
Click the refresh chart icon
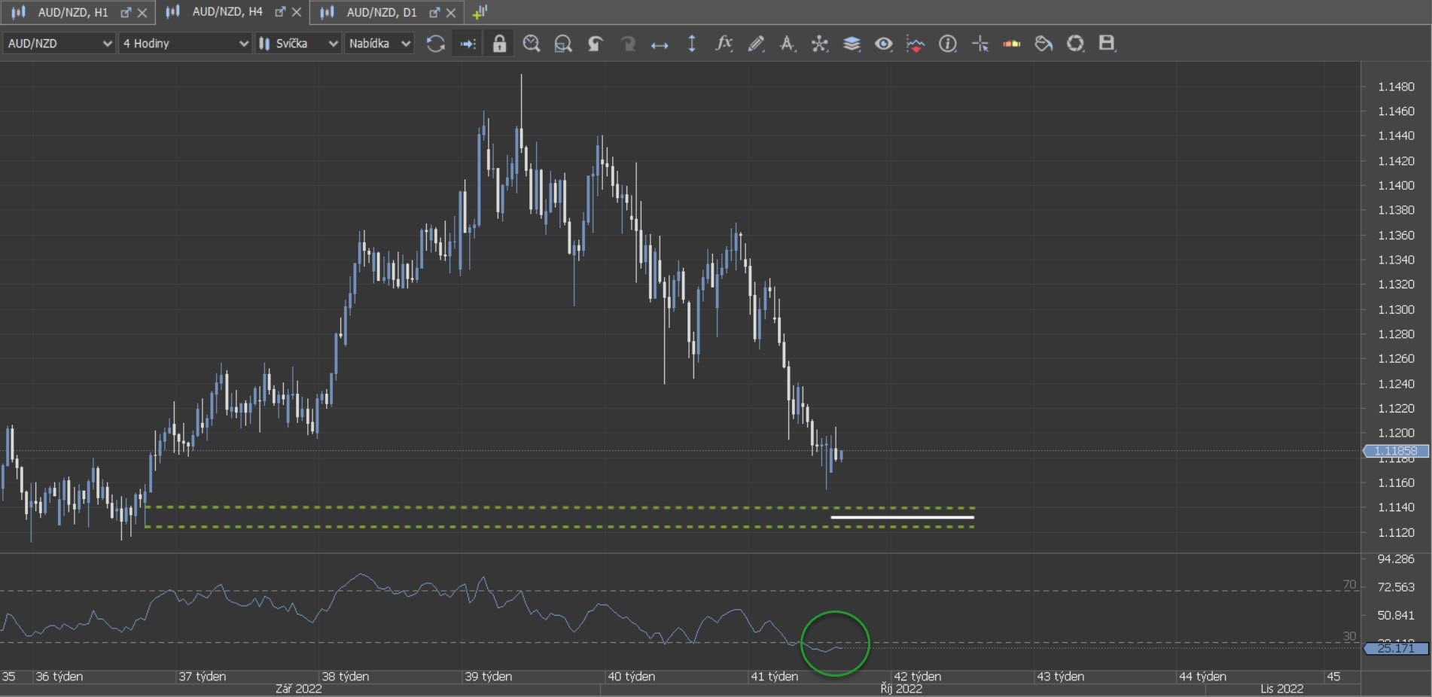point(435,44)
